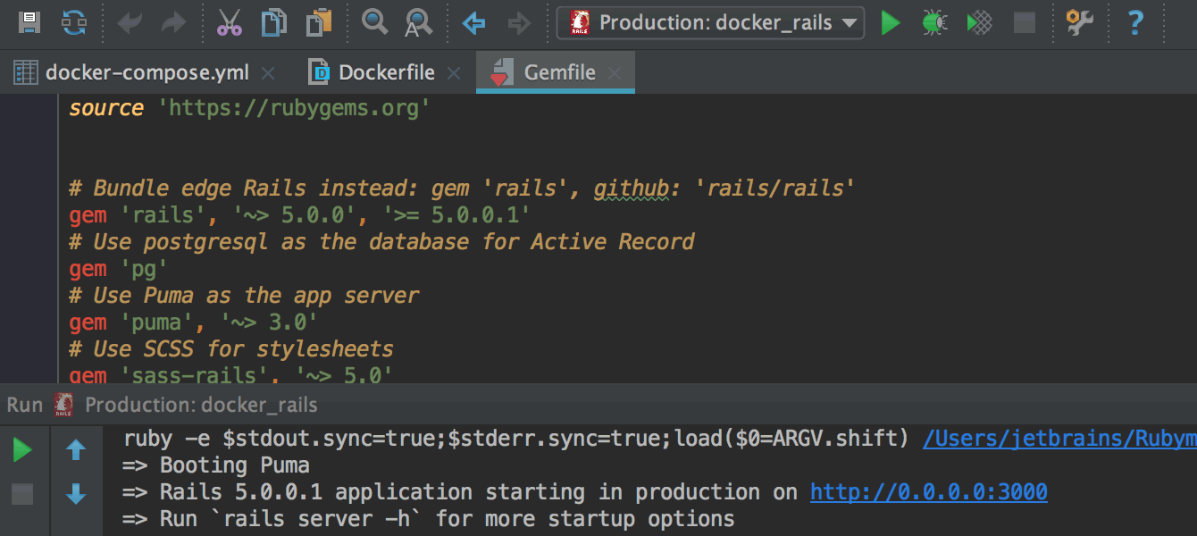
Task: Navigate back with the blue left arrow
Action: click(x=473, y=22)
